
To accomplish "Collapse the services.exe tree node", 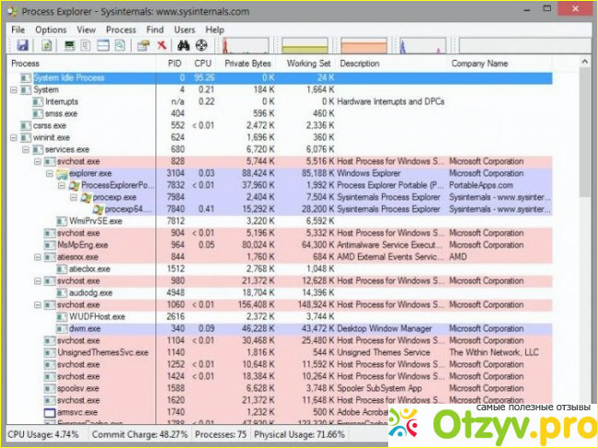I will pyautogui.click(x=25, y=149).
